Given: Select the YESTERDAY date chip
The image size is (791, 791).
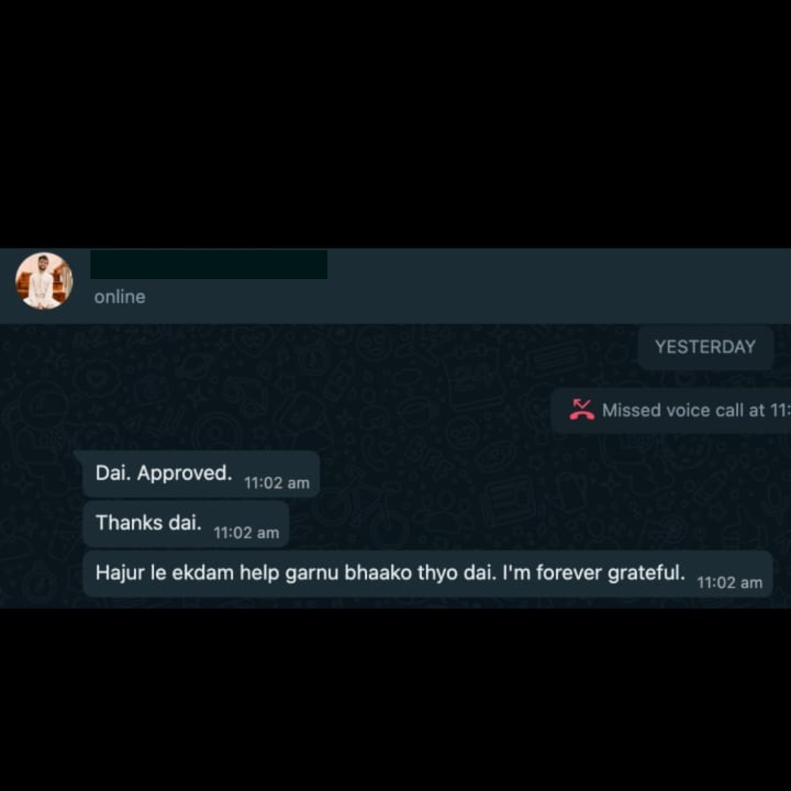Looking at the screenshot, I should point(705,347).
